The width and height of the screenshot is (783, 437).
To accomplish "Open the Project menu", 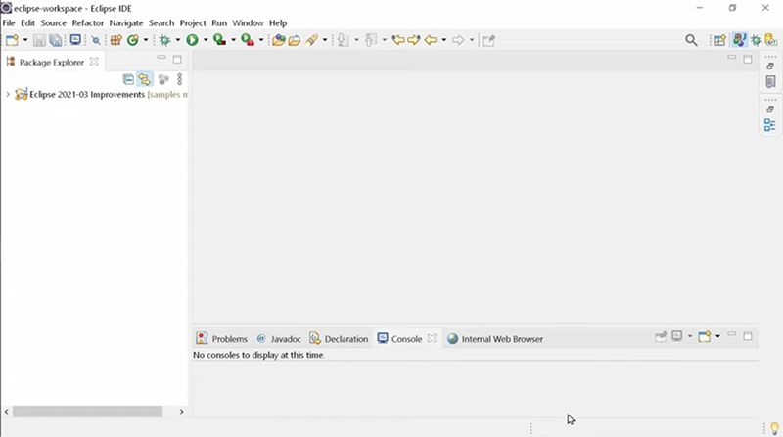I will click(193, 22).
